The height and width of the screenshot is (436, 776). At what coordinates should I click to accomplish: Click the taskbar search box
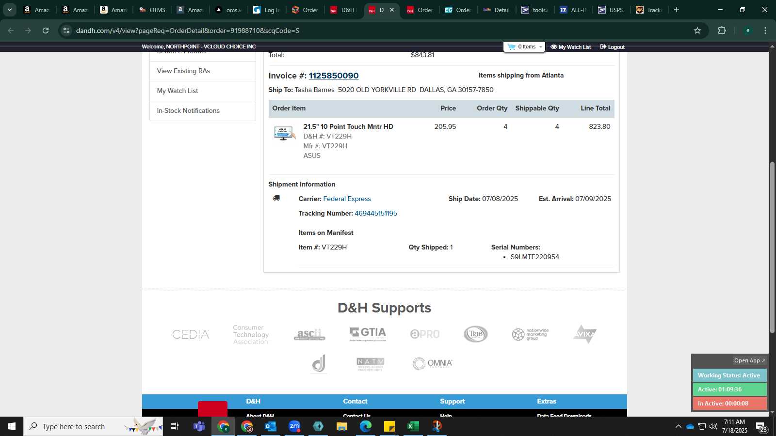tap(93, 426)
